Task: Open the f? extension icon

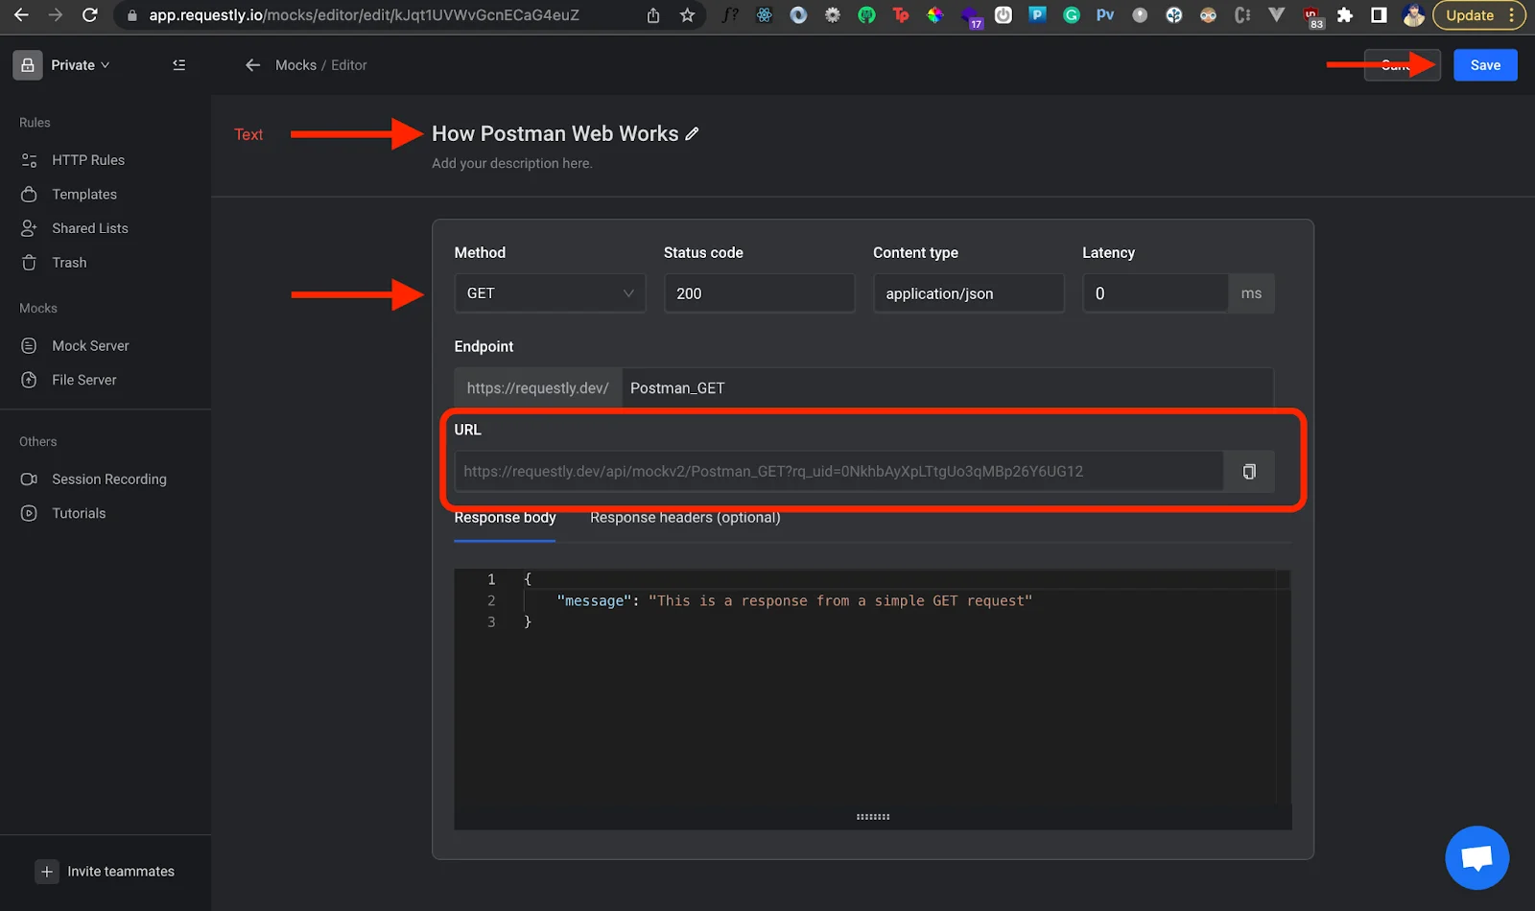Action: (x=730, y=15)
